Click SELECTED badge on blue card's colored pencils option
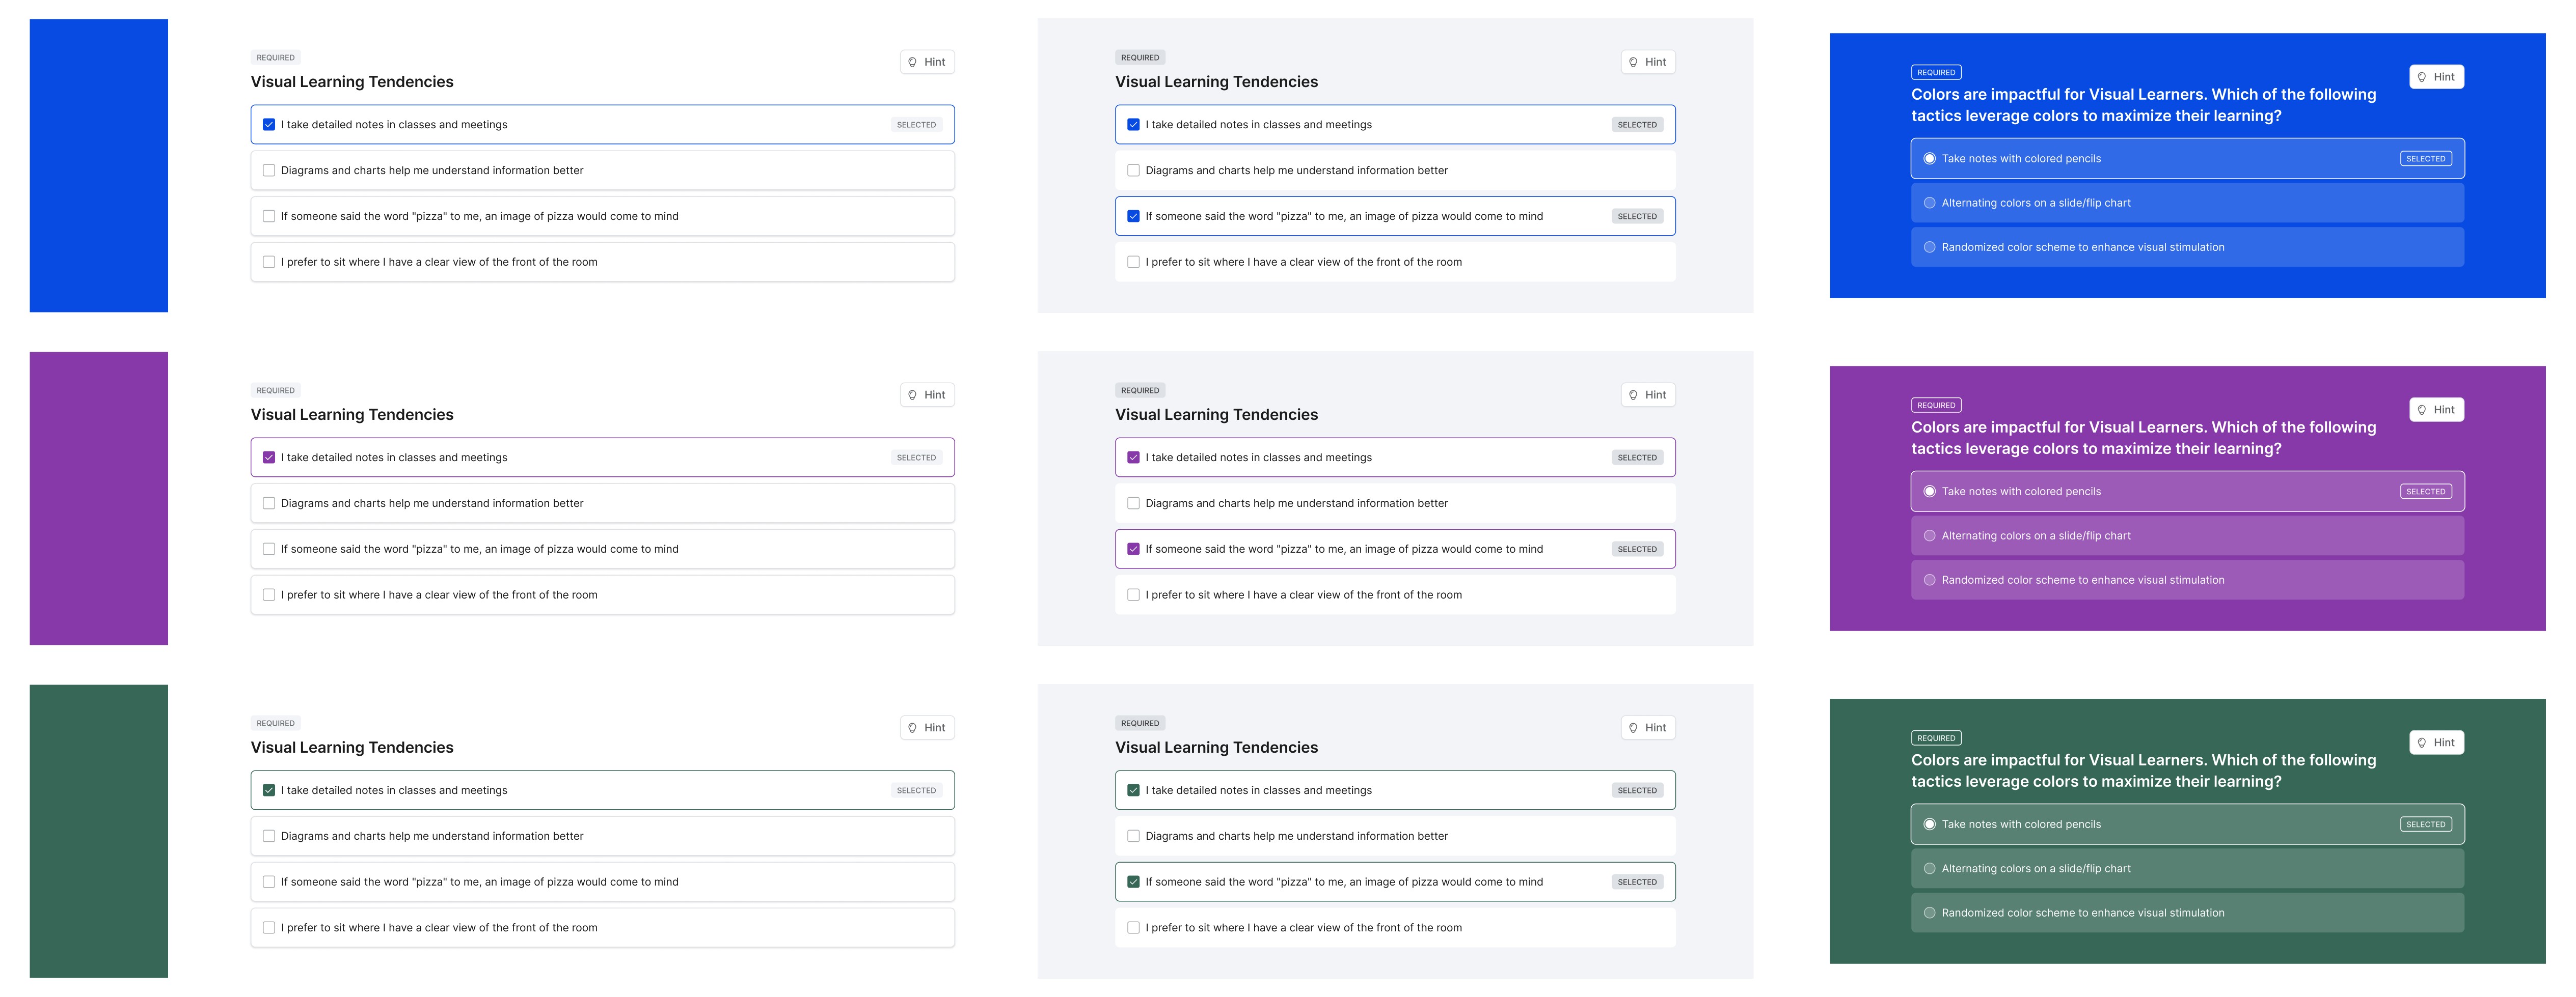 [2425, 159]
